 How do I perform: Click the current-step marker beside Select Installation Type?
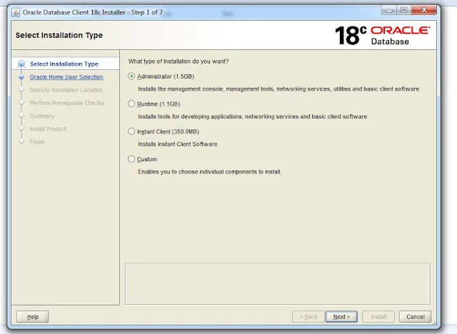pos(21,64)
